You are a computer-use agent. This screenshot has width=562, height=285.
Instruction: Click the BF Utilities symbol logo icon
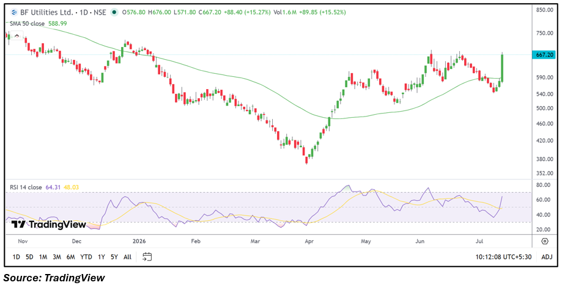click(x=14, y=13)
